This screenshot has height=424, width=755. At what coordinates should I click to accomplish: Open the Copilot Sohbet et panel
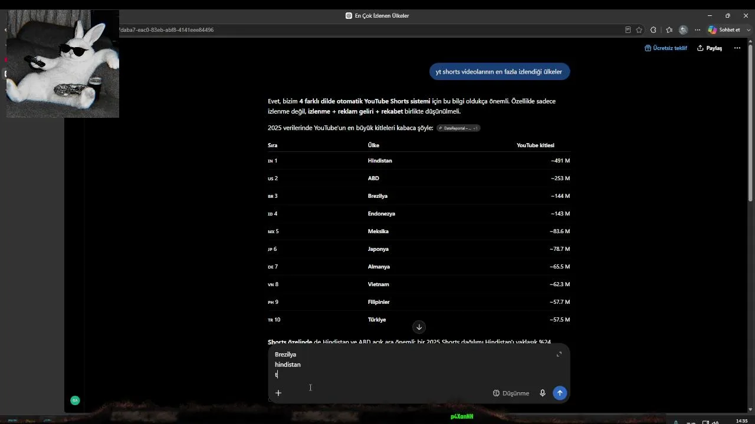click(724, 30)
